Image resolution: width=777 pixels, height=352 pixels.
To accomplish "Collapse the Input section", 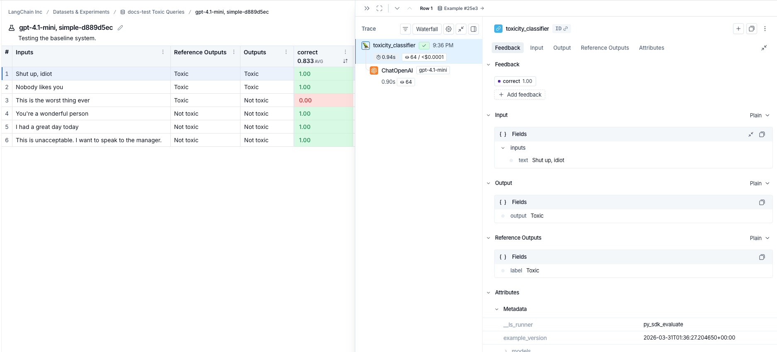I will pos(488,115).
